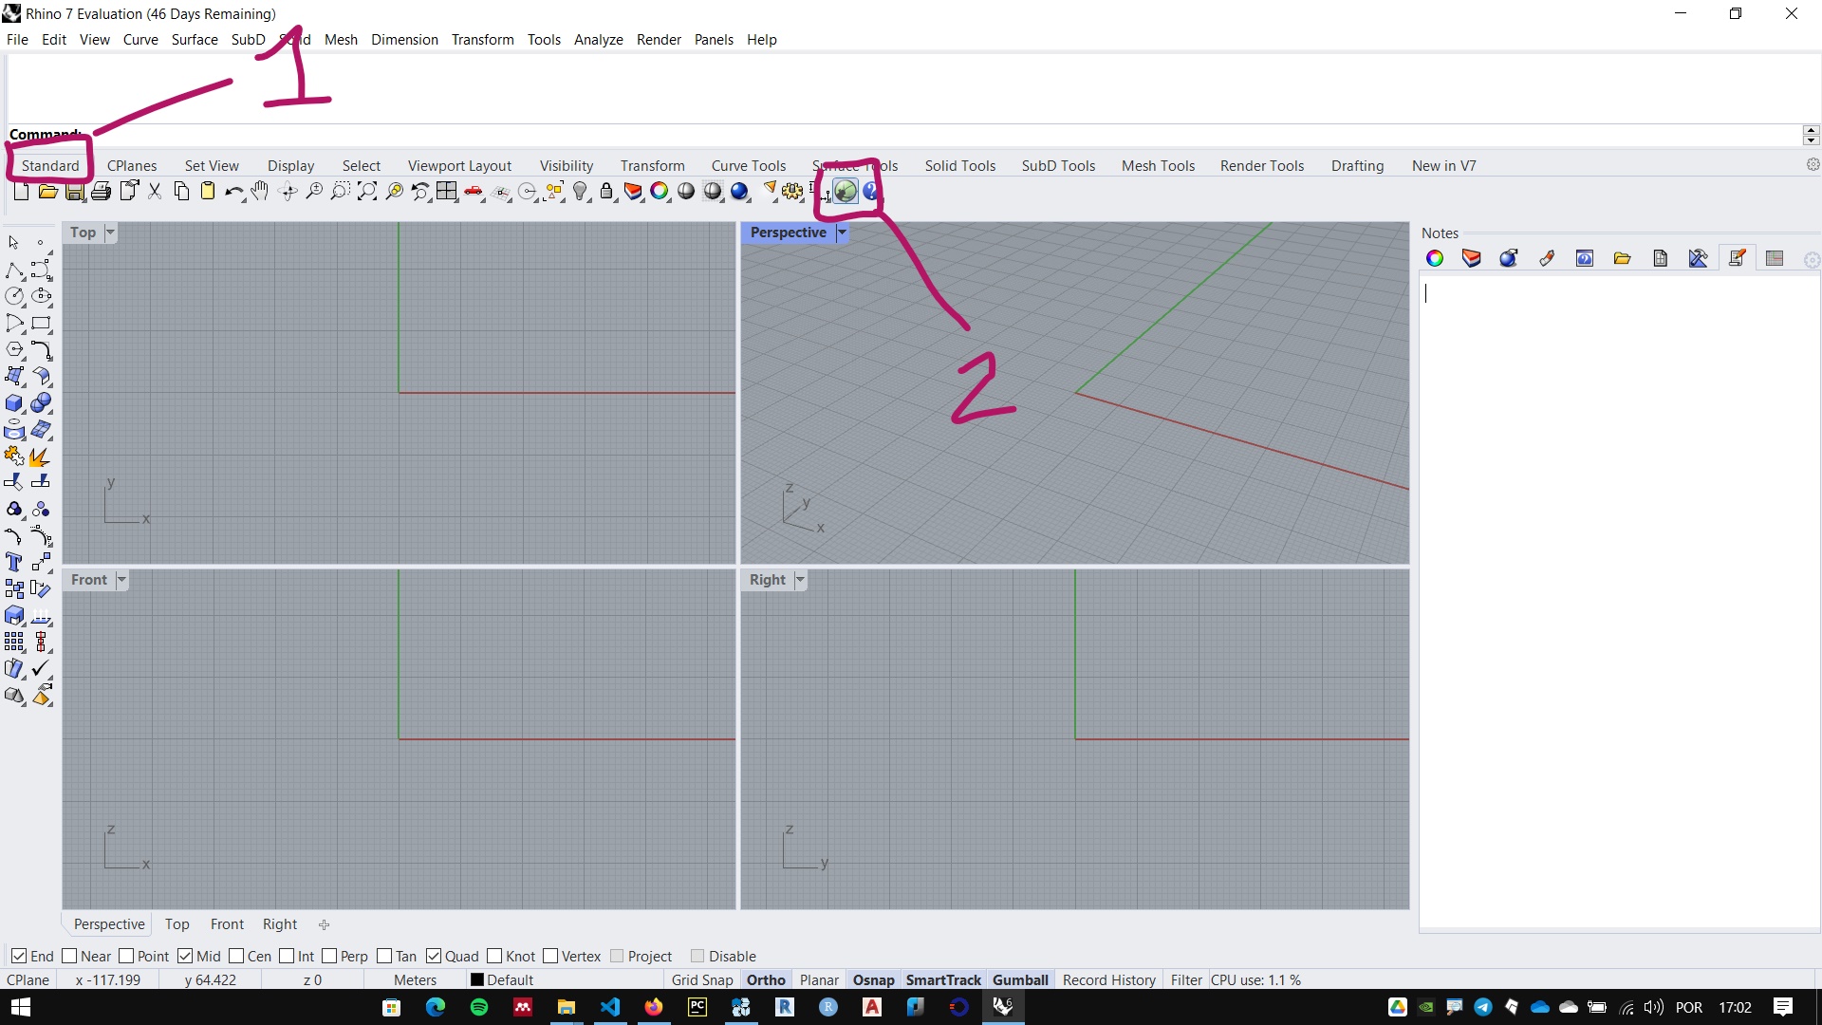Open the Meters units field in status bar
The width and height of the screenshot is (1822, 1025).
pyautogui.click(x=416, y=980)
